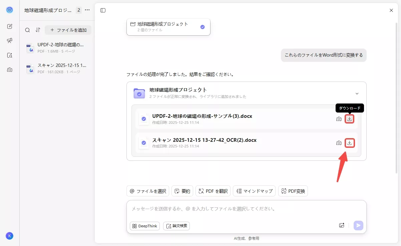Click the sort order icon in the sidebar
401x246 pixels.
(x=38, y=30)
